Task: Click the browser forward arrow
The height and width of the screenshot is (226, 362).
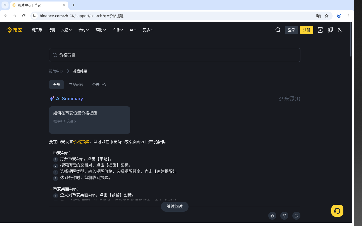Action: pos(15,16)
